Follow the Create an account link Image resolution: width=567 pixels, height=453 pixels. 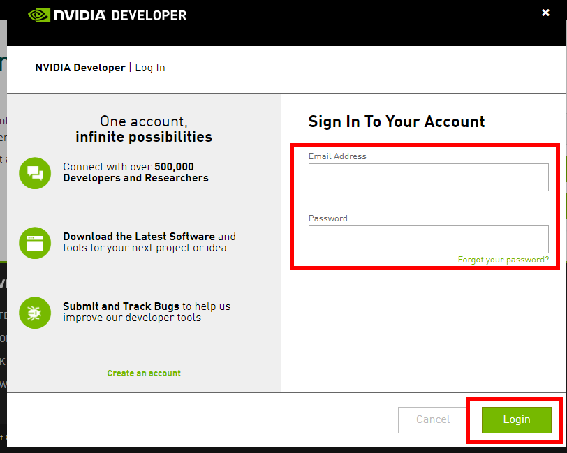pos(144,373)
